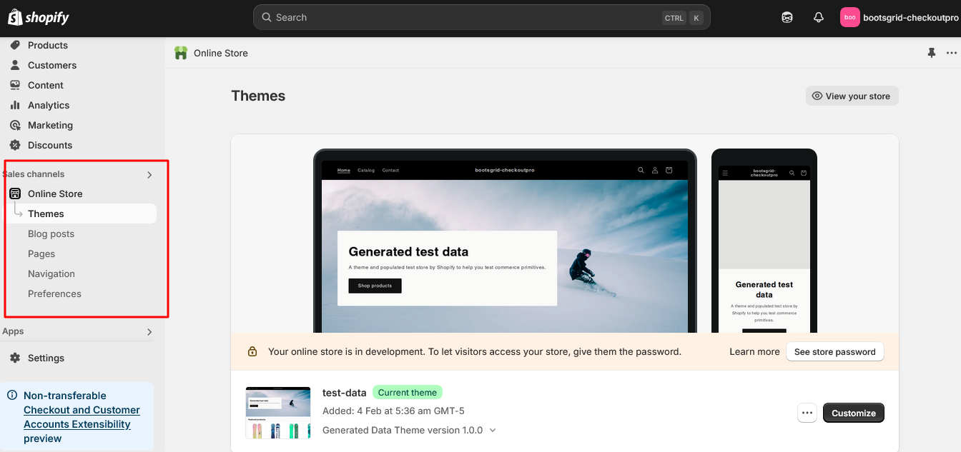Click the pink boo store avatar
Viewport: 961px width, 452px height.
point(849,18)
